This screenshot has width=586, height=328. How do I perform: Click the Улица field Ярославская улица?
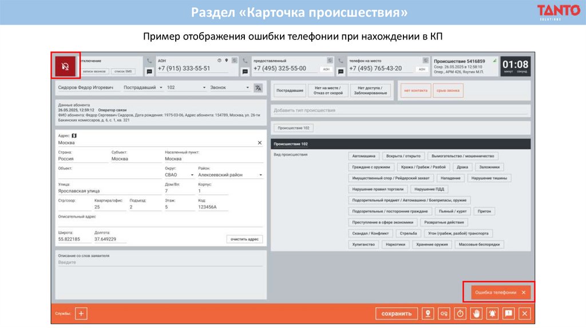109,191
